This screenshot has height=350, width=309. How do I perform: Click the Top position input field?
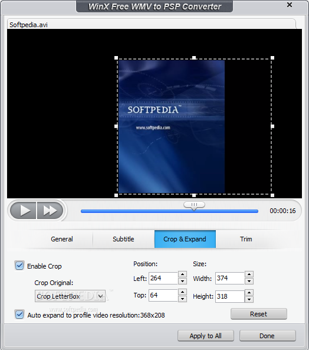163,295
